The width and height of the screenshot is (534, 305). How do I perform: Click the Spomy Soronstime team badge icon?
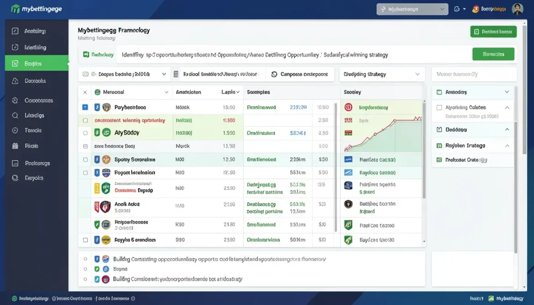(106, 160)
